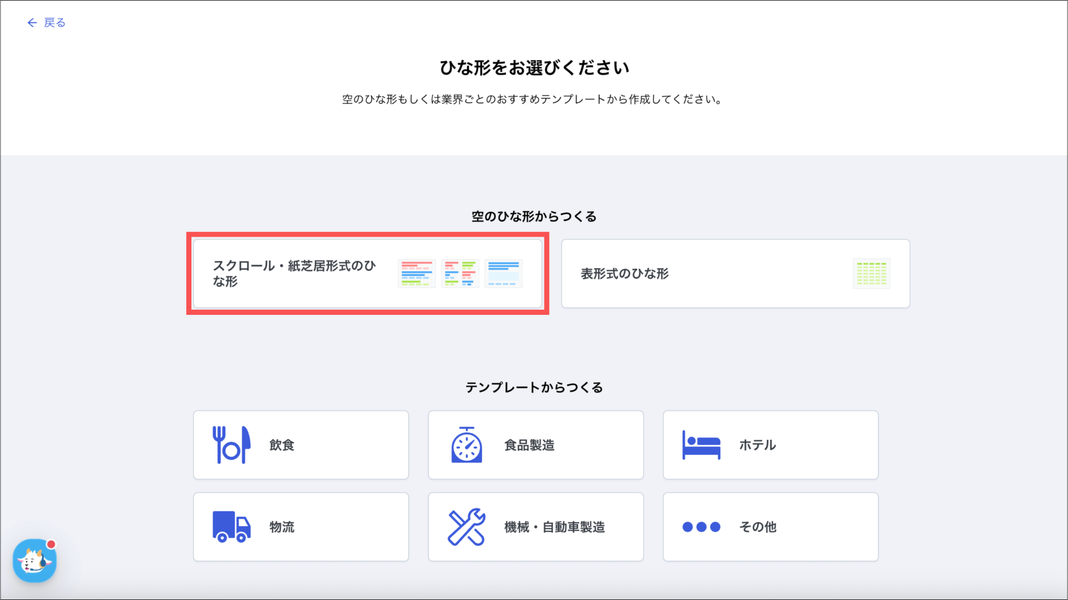Screen dimensions: 1068x600
Task: Click the first red-blue scroll layout thumbnail
Action: [416, 273]
